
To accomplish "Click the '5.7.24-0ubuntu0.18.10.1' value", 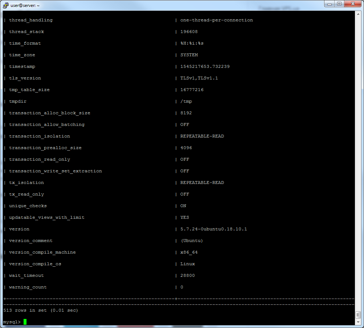I will tap(214, 229).
